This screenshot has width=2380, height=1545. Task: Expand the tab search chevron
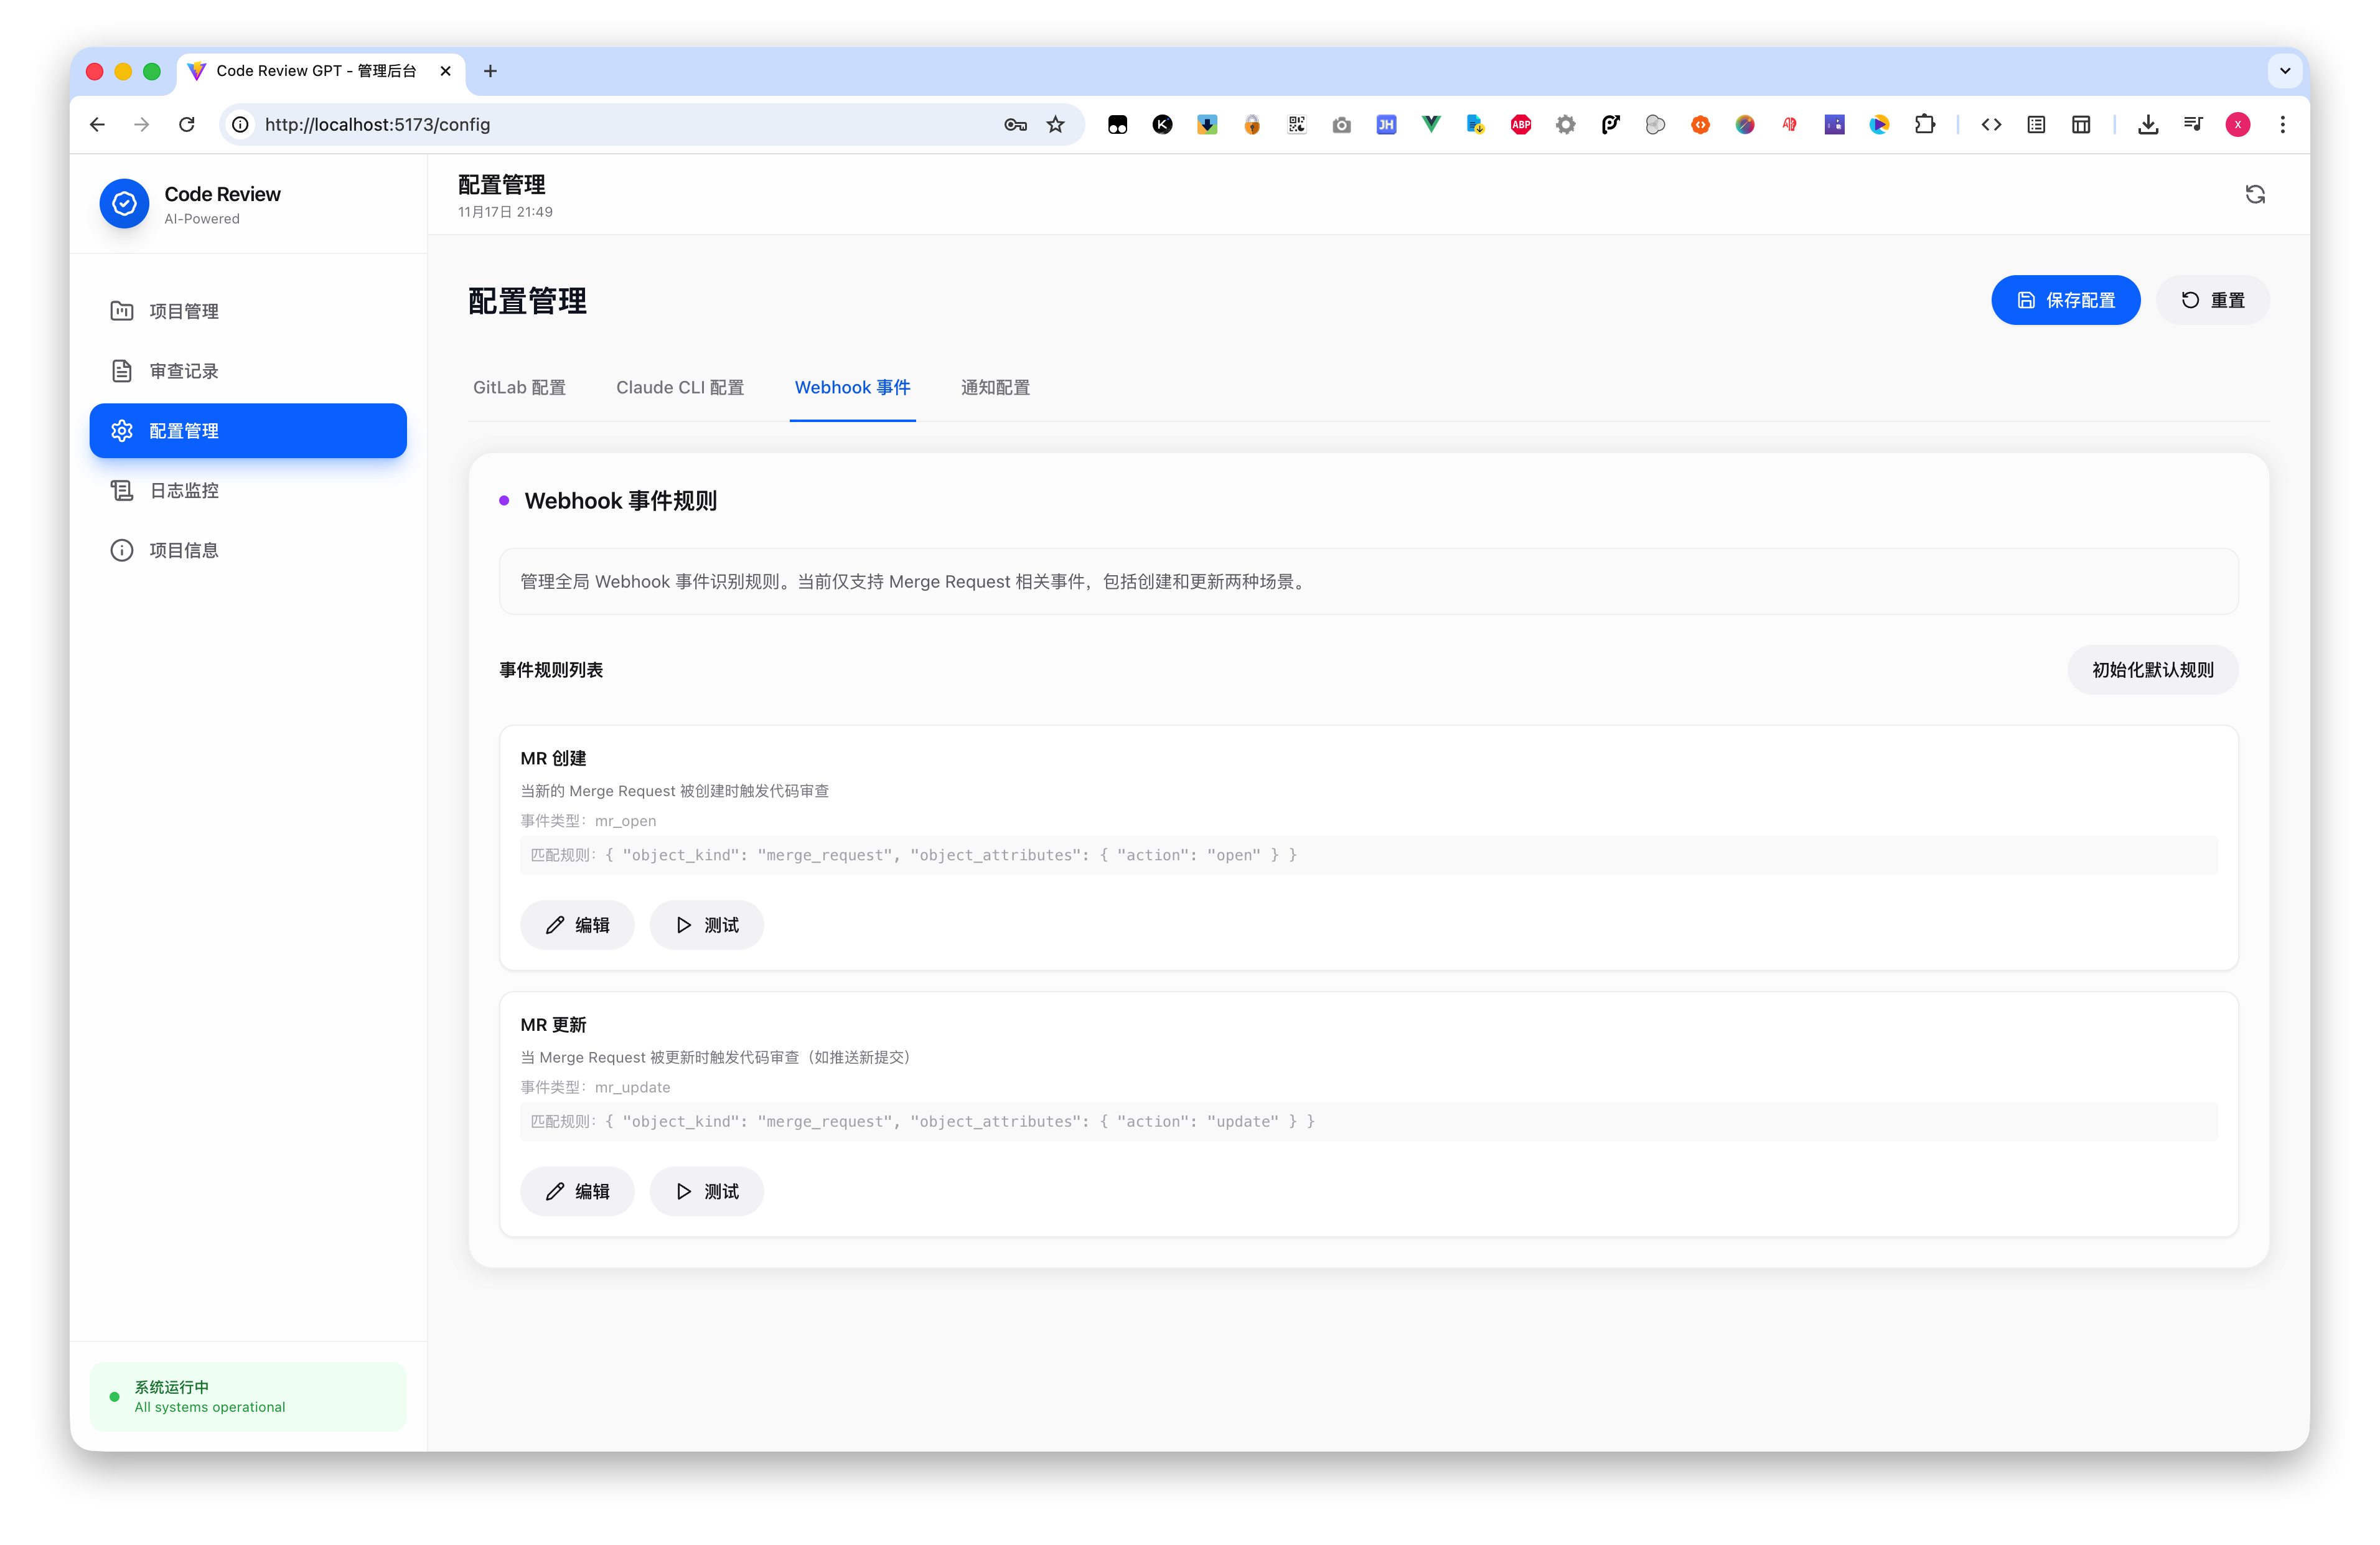[x=2284, y=71]
